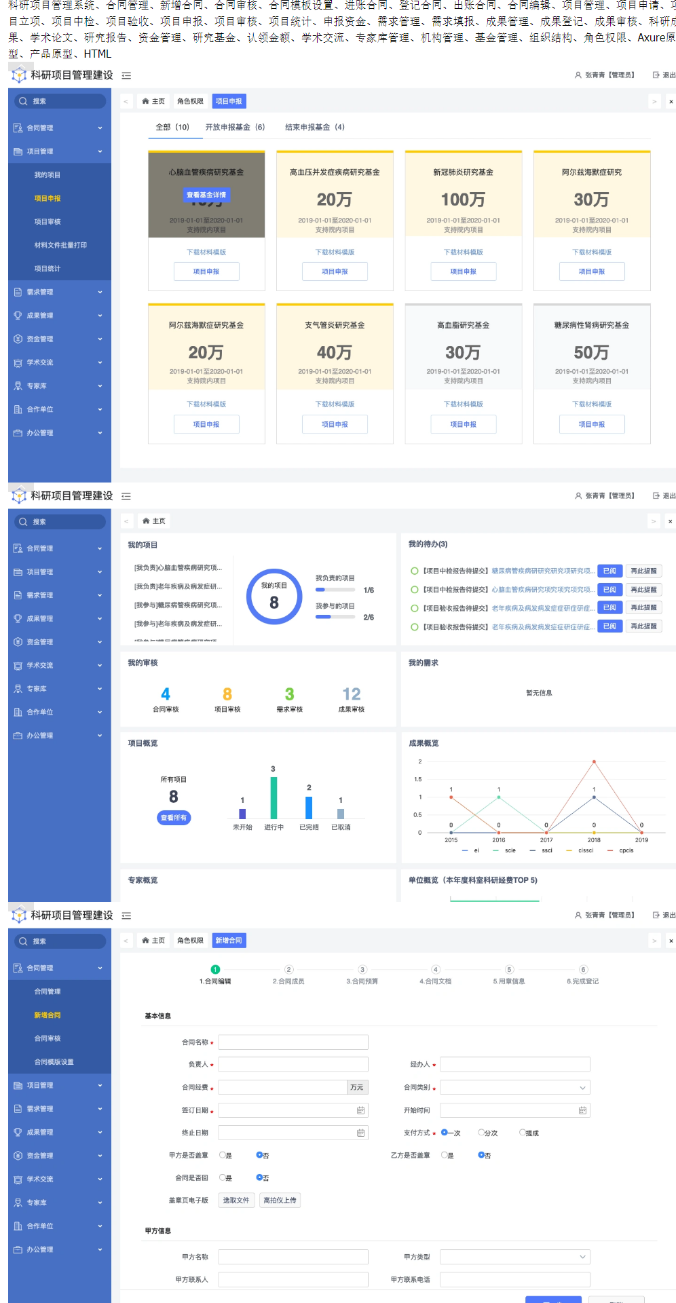Switch to 结束申报基金 (4) tab
Screen dimensions: 676x1303
[315, 127]
